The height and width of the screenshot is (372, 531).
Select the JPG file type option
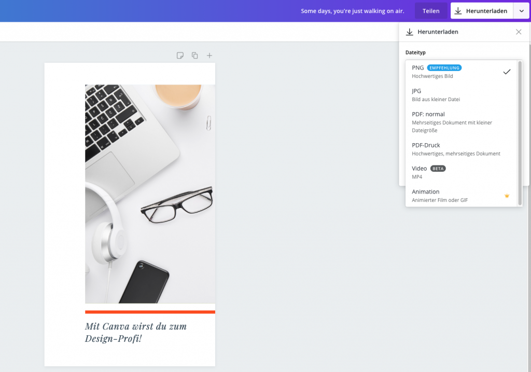[462, 95]
